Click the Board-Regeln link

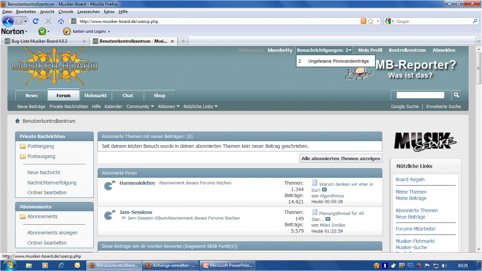(410, 179)
